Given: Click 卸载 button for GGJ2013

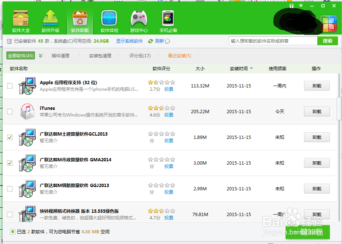Looking at the screenshot, I should tap(317, 189).
